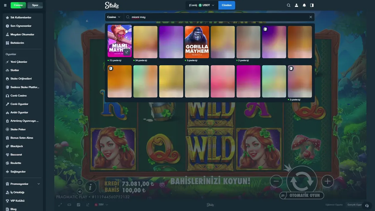Open Sadece Stake Platform sidebar entry

(23, 87)
